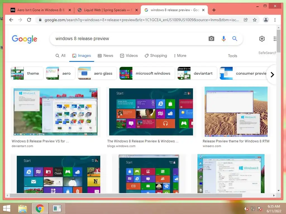Screen dimensions: 286x214
Task: Bookmark this page with the star icon
Action: [255, 20]
